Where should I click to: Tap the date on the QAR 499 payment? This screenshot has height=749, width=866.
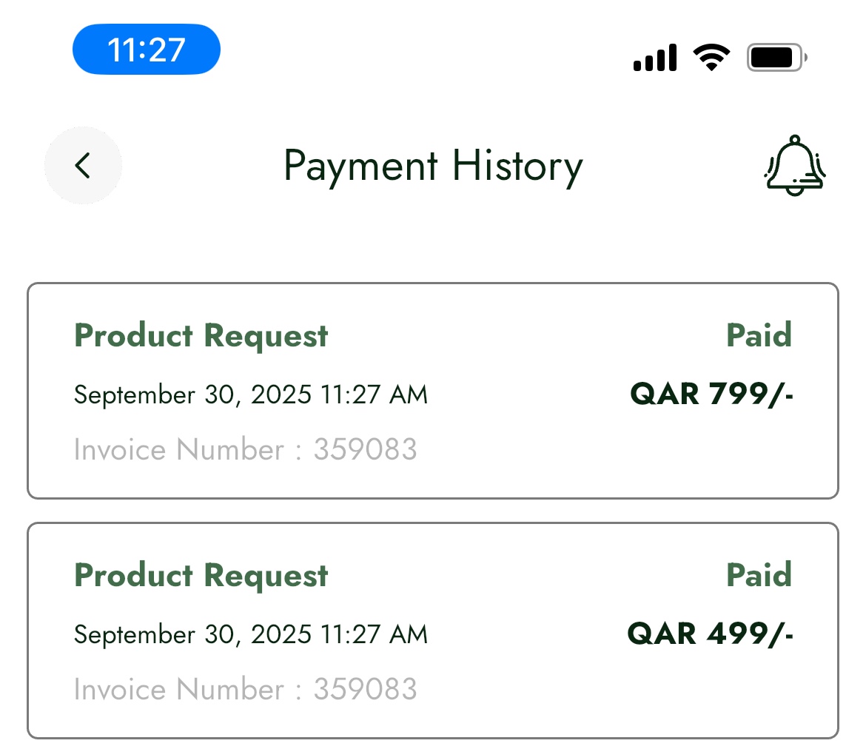coord(251,635)
